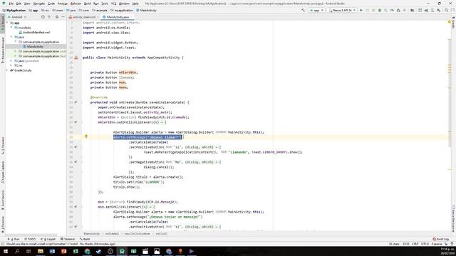Open Search Everywhere magnifier in toolbar
Screen dimensions: 456x256
tap(447, 10)
